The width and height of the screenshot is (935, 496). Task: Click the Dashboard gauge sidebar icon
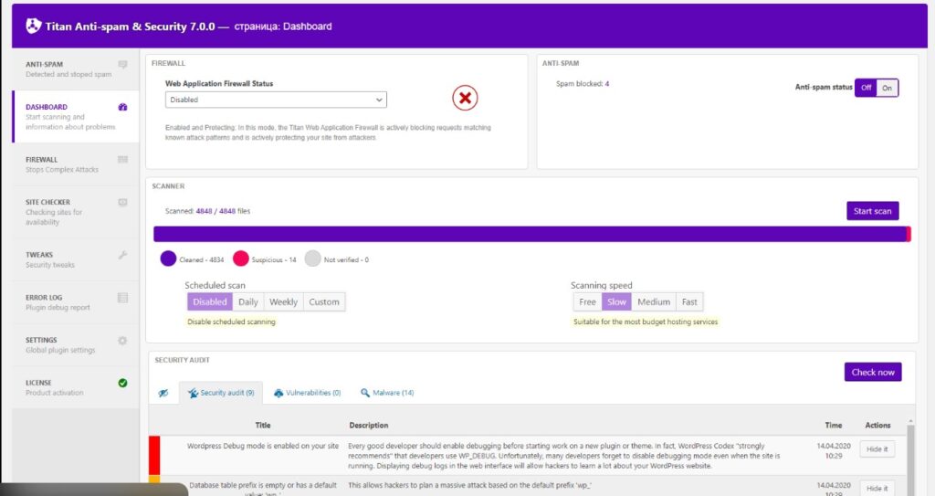point(122,107)
